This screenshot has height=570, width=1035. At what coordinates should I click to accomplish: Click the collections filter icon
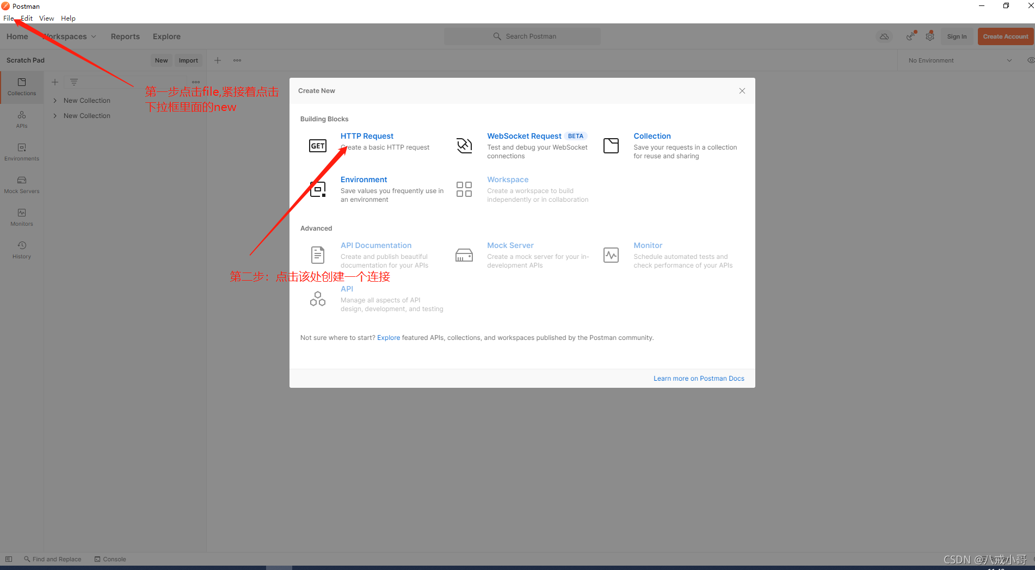point(74,82)
